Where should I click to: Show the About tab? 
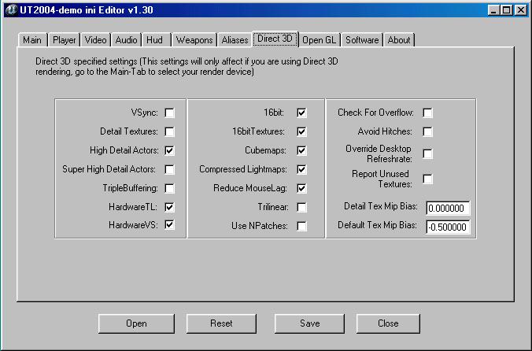(399, 40)
